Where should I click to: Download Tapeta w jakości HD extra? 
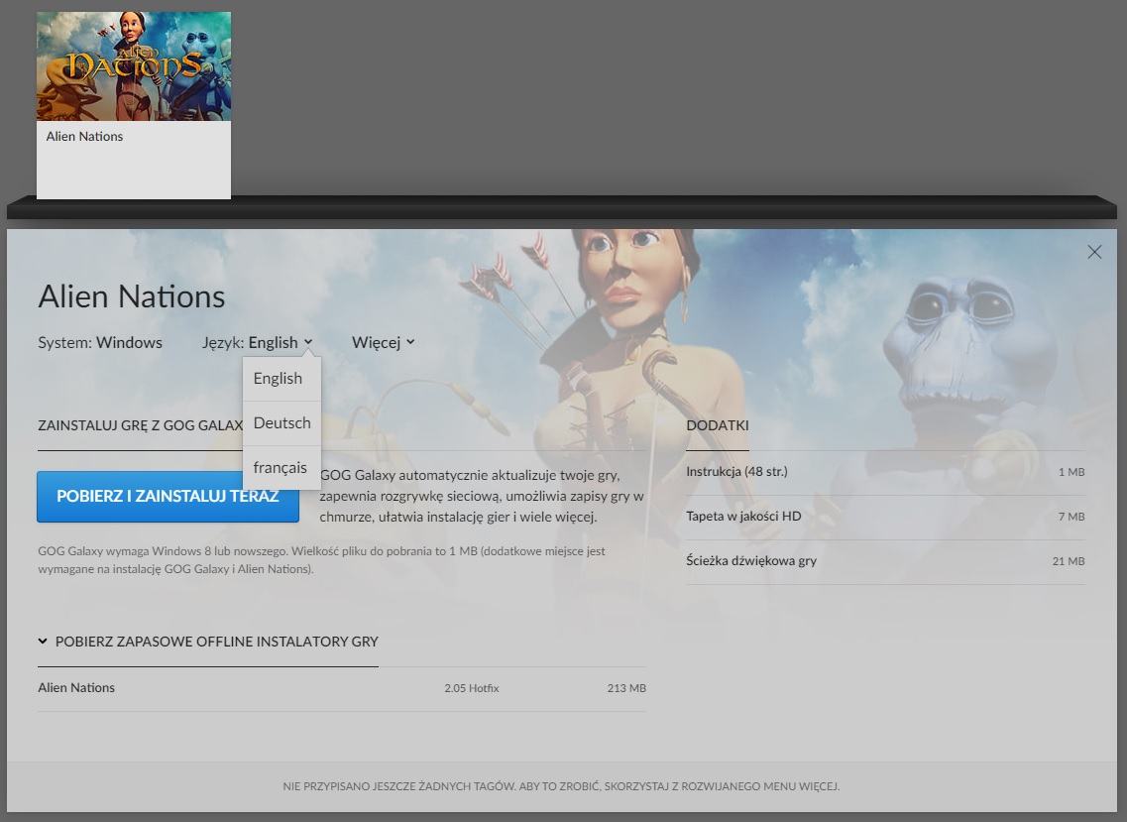(x=885, y=517)
